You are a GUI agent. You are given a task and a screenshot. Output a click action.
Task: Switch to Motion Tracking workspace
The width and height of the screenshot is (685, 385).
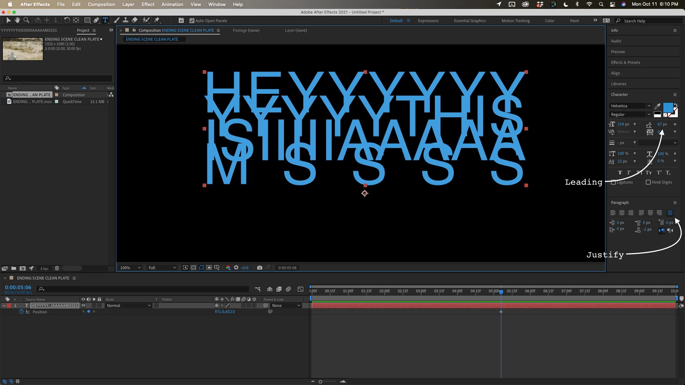coord(515,21)
